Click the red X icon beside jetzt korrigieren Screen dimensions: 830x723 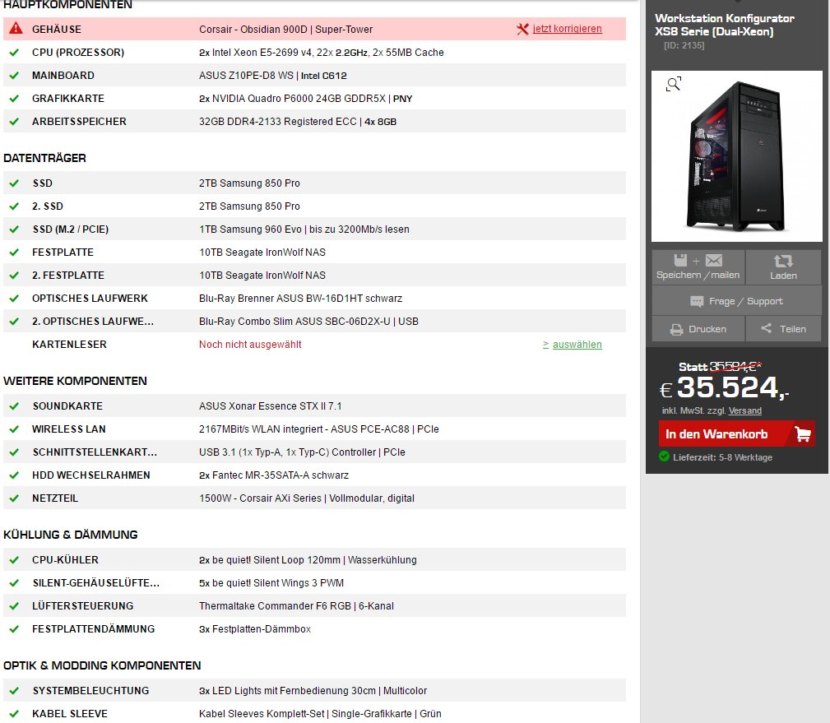522,28
